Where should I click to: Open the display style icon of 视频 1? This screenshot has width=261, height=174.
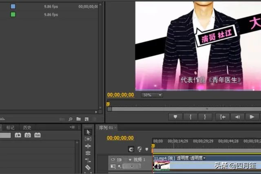pyautogui.click(x=113, y=166)
